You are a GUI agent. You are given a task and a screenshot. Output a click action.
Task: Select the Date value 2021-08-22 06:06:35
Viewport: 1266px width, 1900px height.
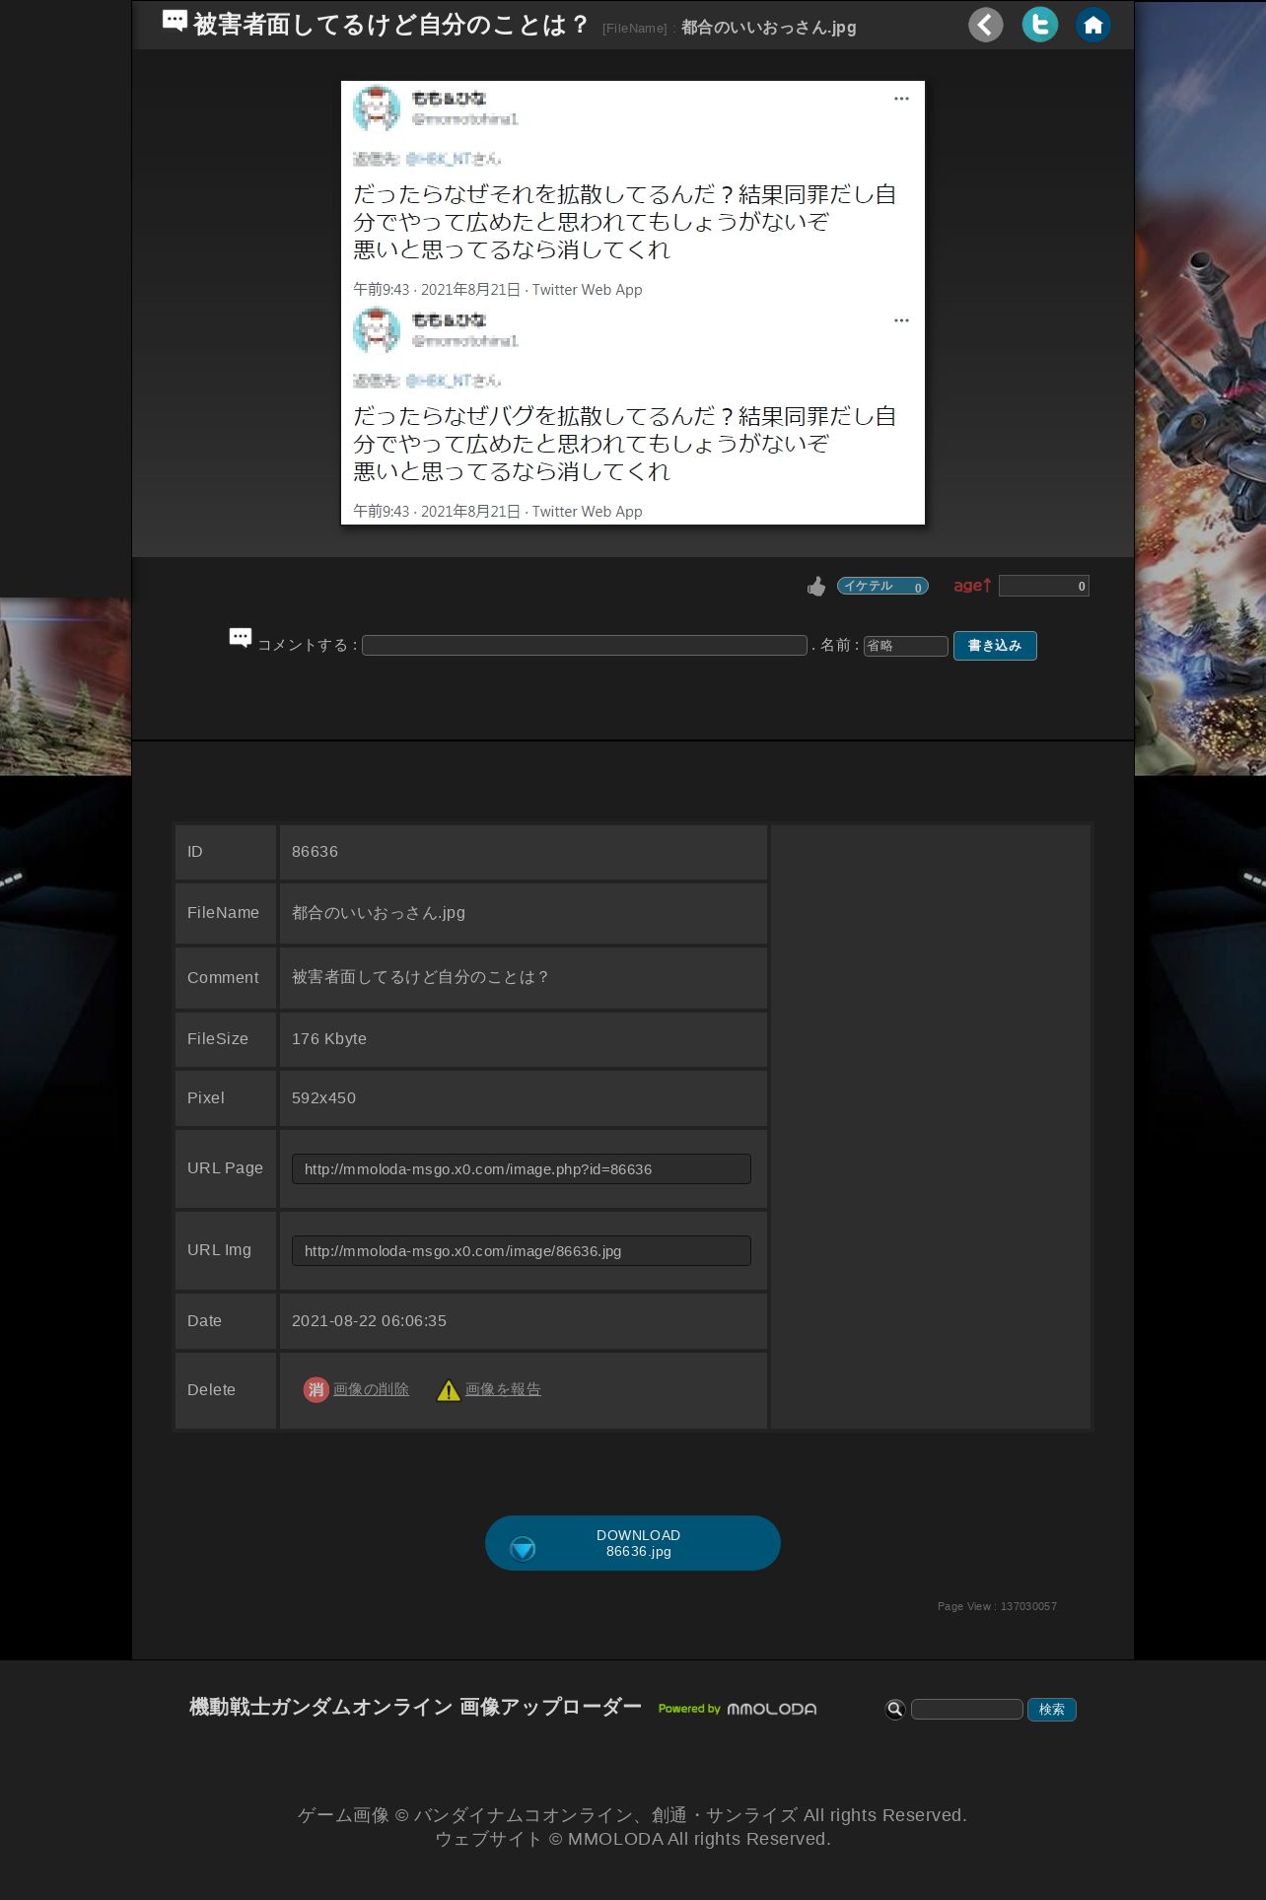click(369, 1321)
